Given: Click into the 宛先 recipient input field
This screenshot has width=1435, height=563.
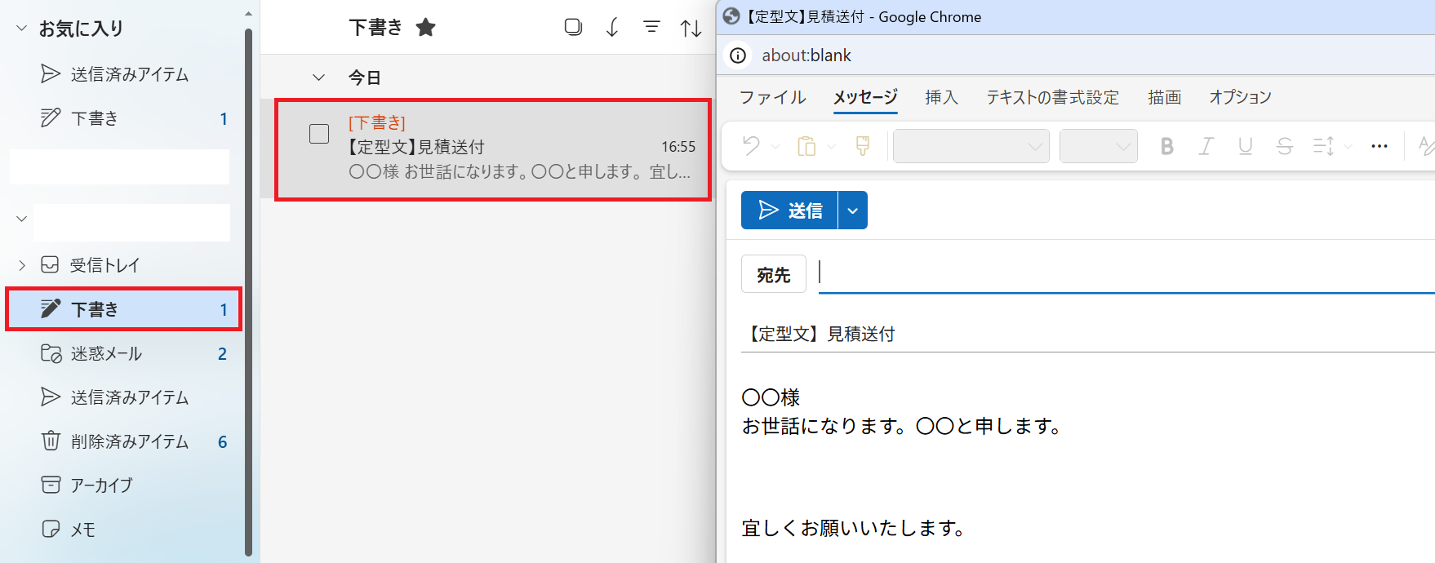Looking at the screenshot, I should (x=1126, y=273).
